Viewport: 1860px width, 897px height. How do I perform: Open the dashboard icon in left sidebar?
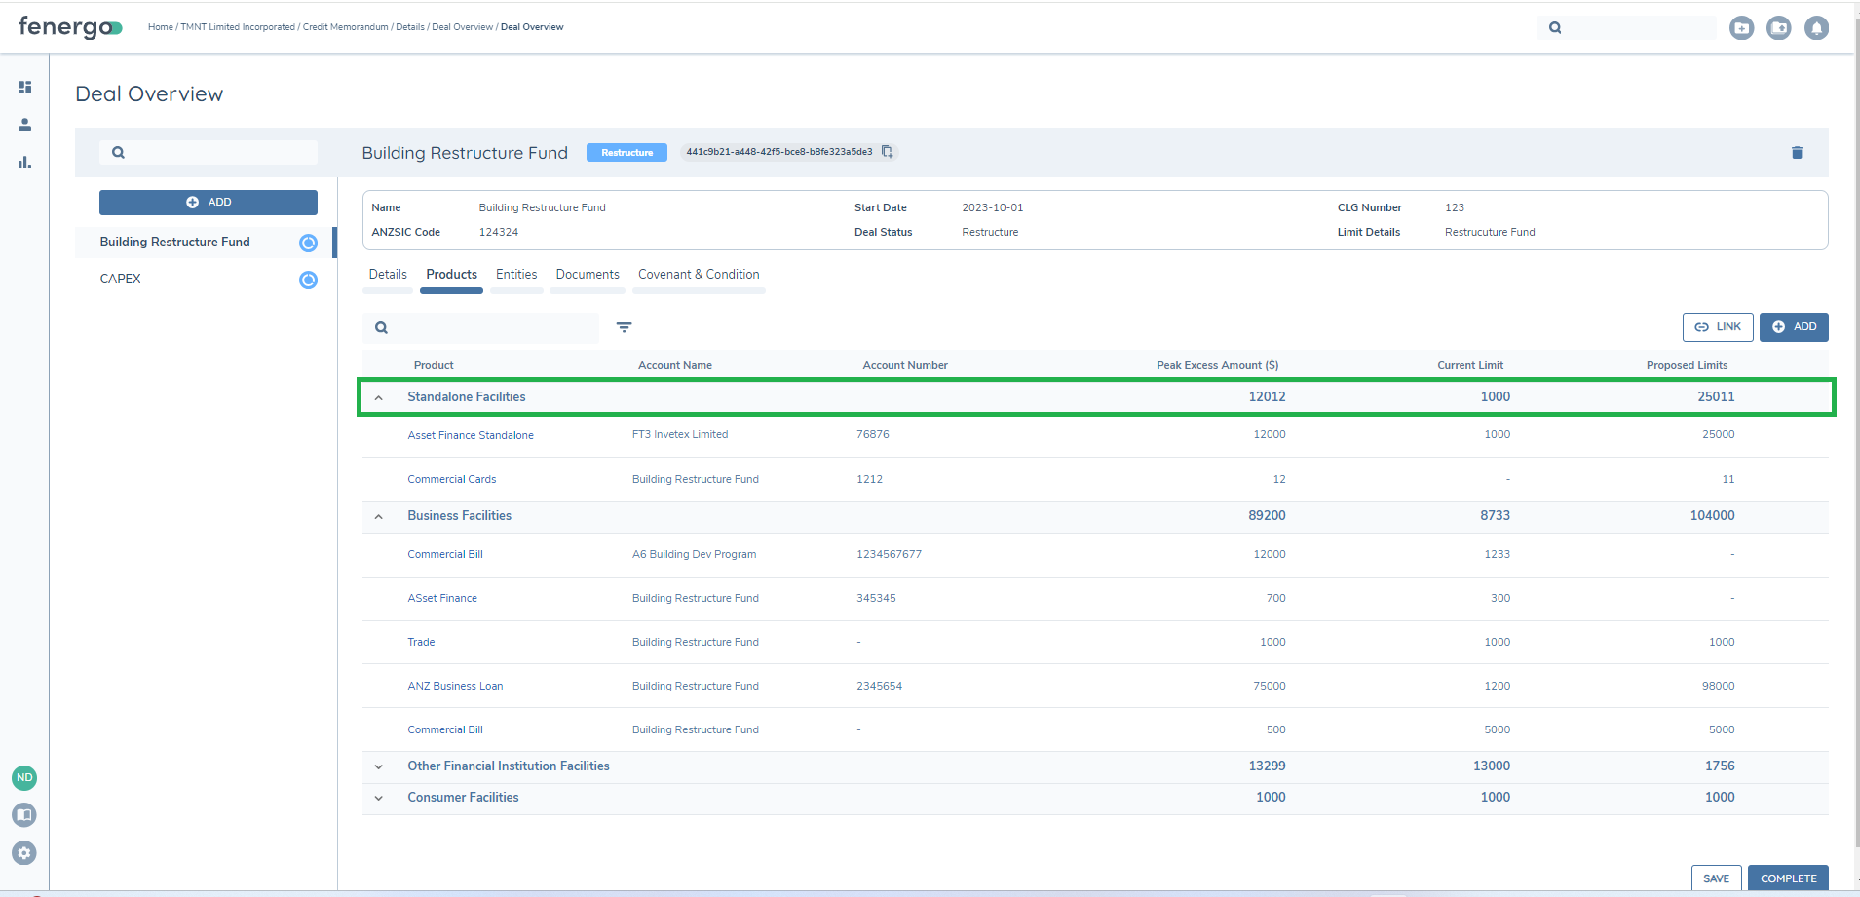(25, 88)
